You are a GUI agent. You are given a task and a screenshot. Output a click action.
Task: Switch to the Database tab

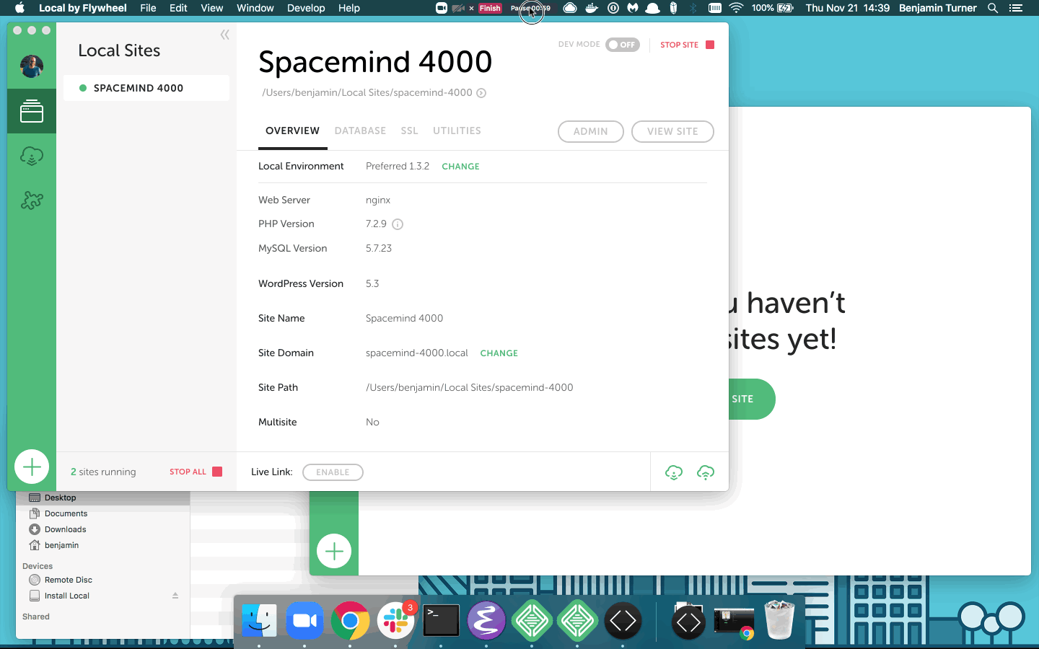click(x=360, y=131)
